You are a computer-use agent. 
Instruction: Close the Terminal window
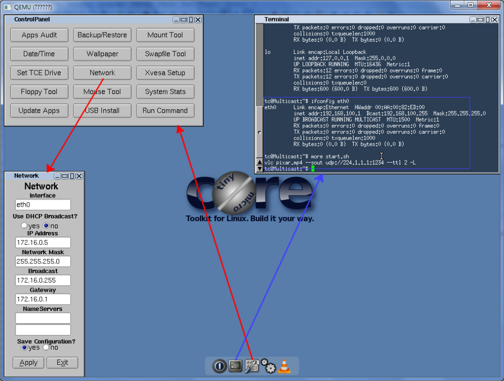coord(495,20)
